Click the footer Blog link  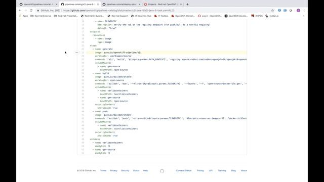[233, 170]
